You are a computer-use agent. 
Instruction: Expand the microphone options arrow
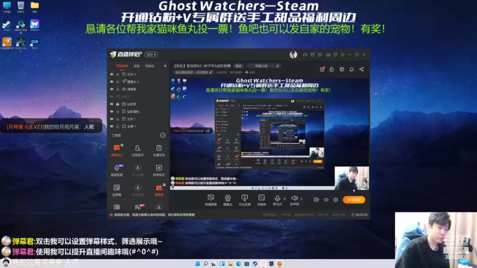[x=284, y=199]
